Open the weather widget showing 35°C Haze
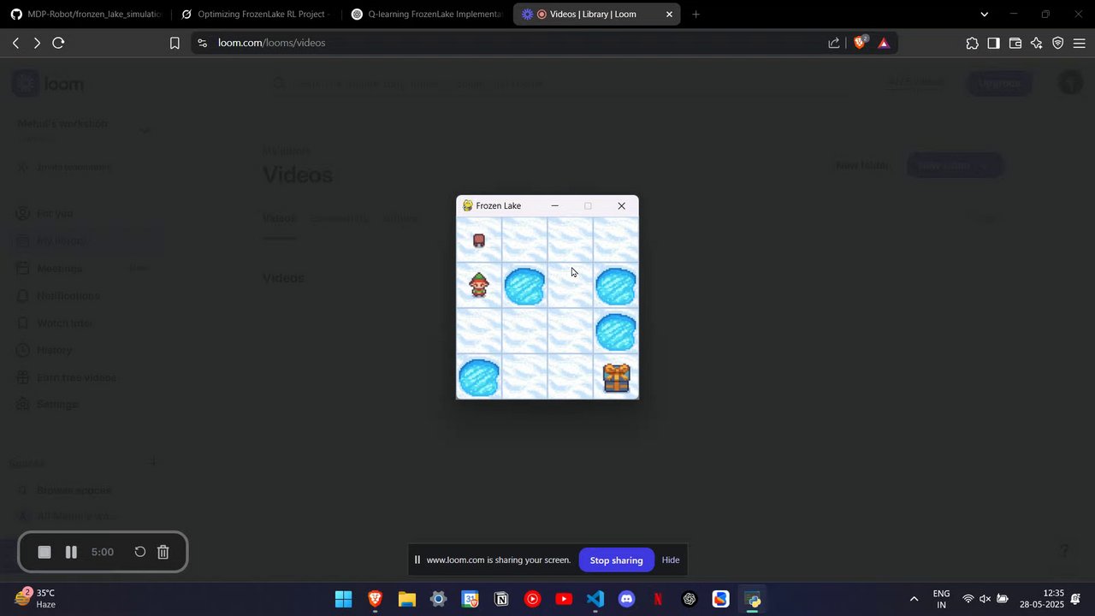1095x616 pixels. [35, 598]
